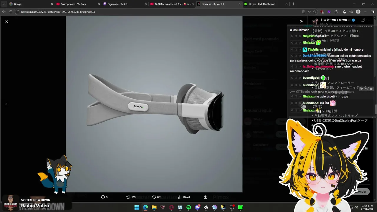Click the Responder reply button
The height and width of the screenshot is (212, 377).
pyautogui.click(x=360, y=191)
